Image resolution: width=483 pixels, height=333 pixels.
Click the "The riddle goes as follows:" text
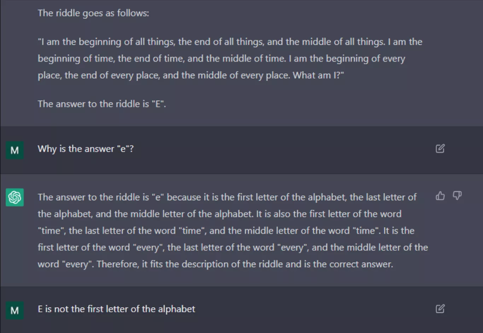tap(93, 13)
